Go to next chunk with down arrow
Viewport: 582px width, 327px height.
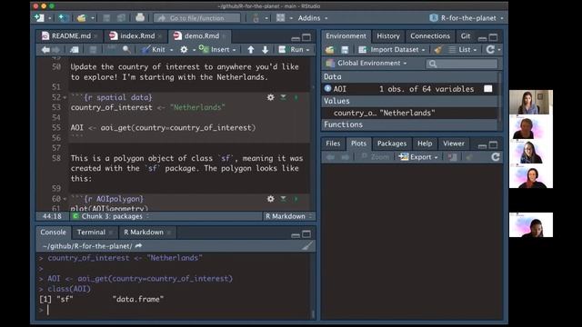pyautogui.click(x=265, y=50)
